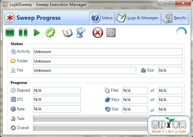Switch to the Status tab
The height and width of the screenshot is (137, 193).
click(x=102, y=18)
